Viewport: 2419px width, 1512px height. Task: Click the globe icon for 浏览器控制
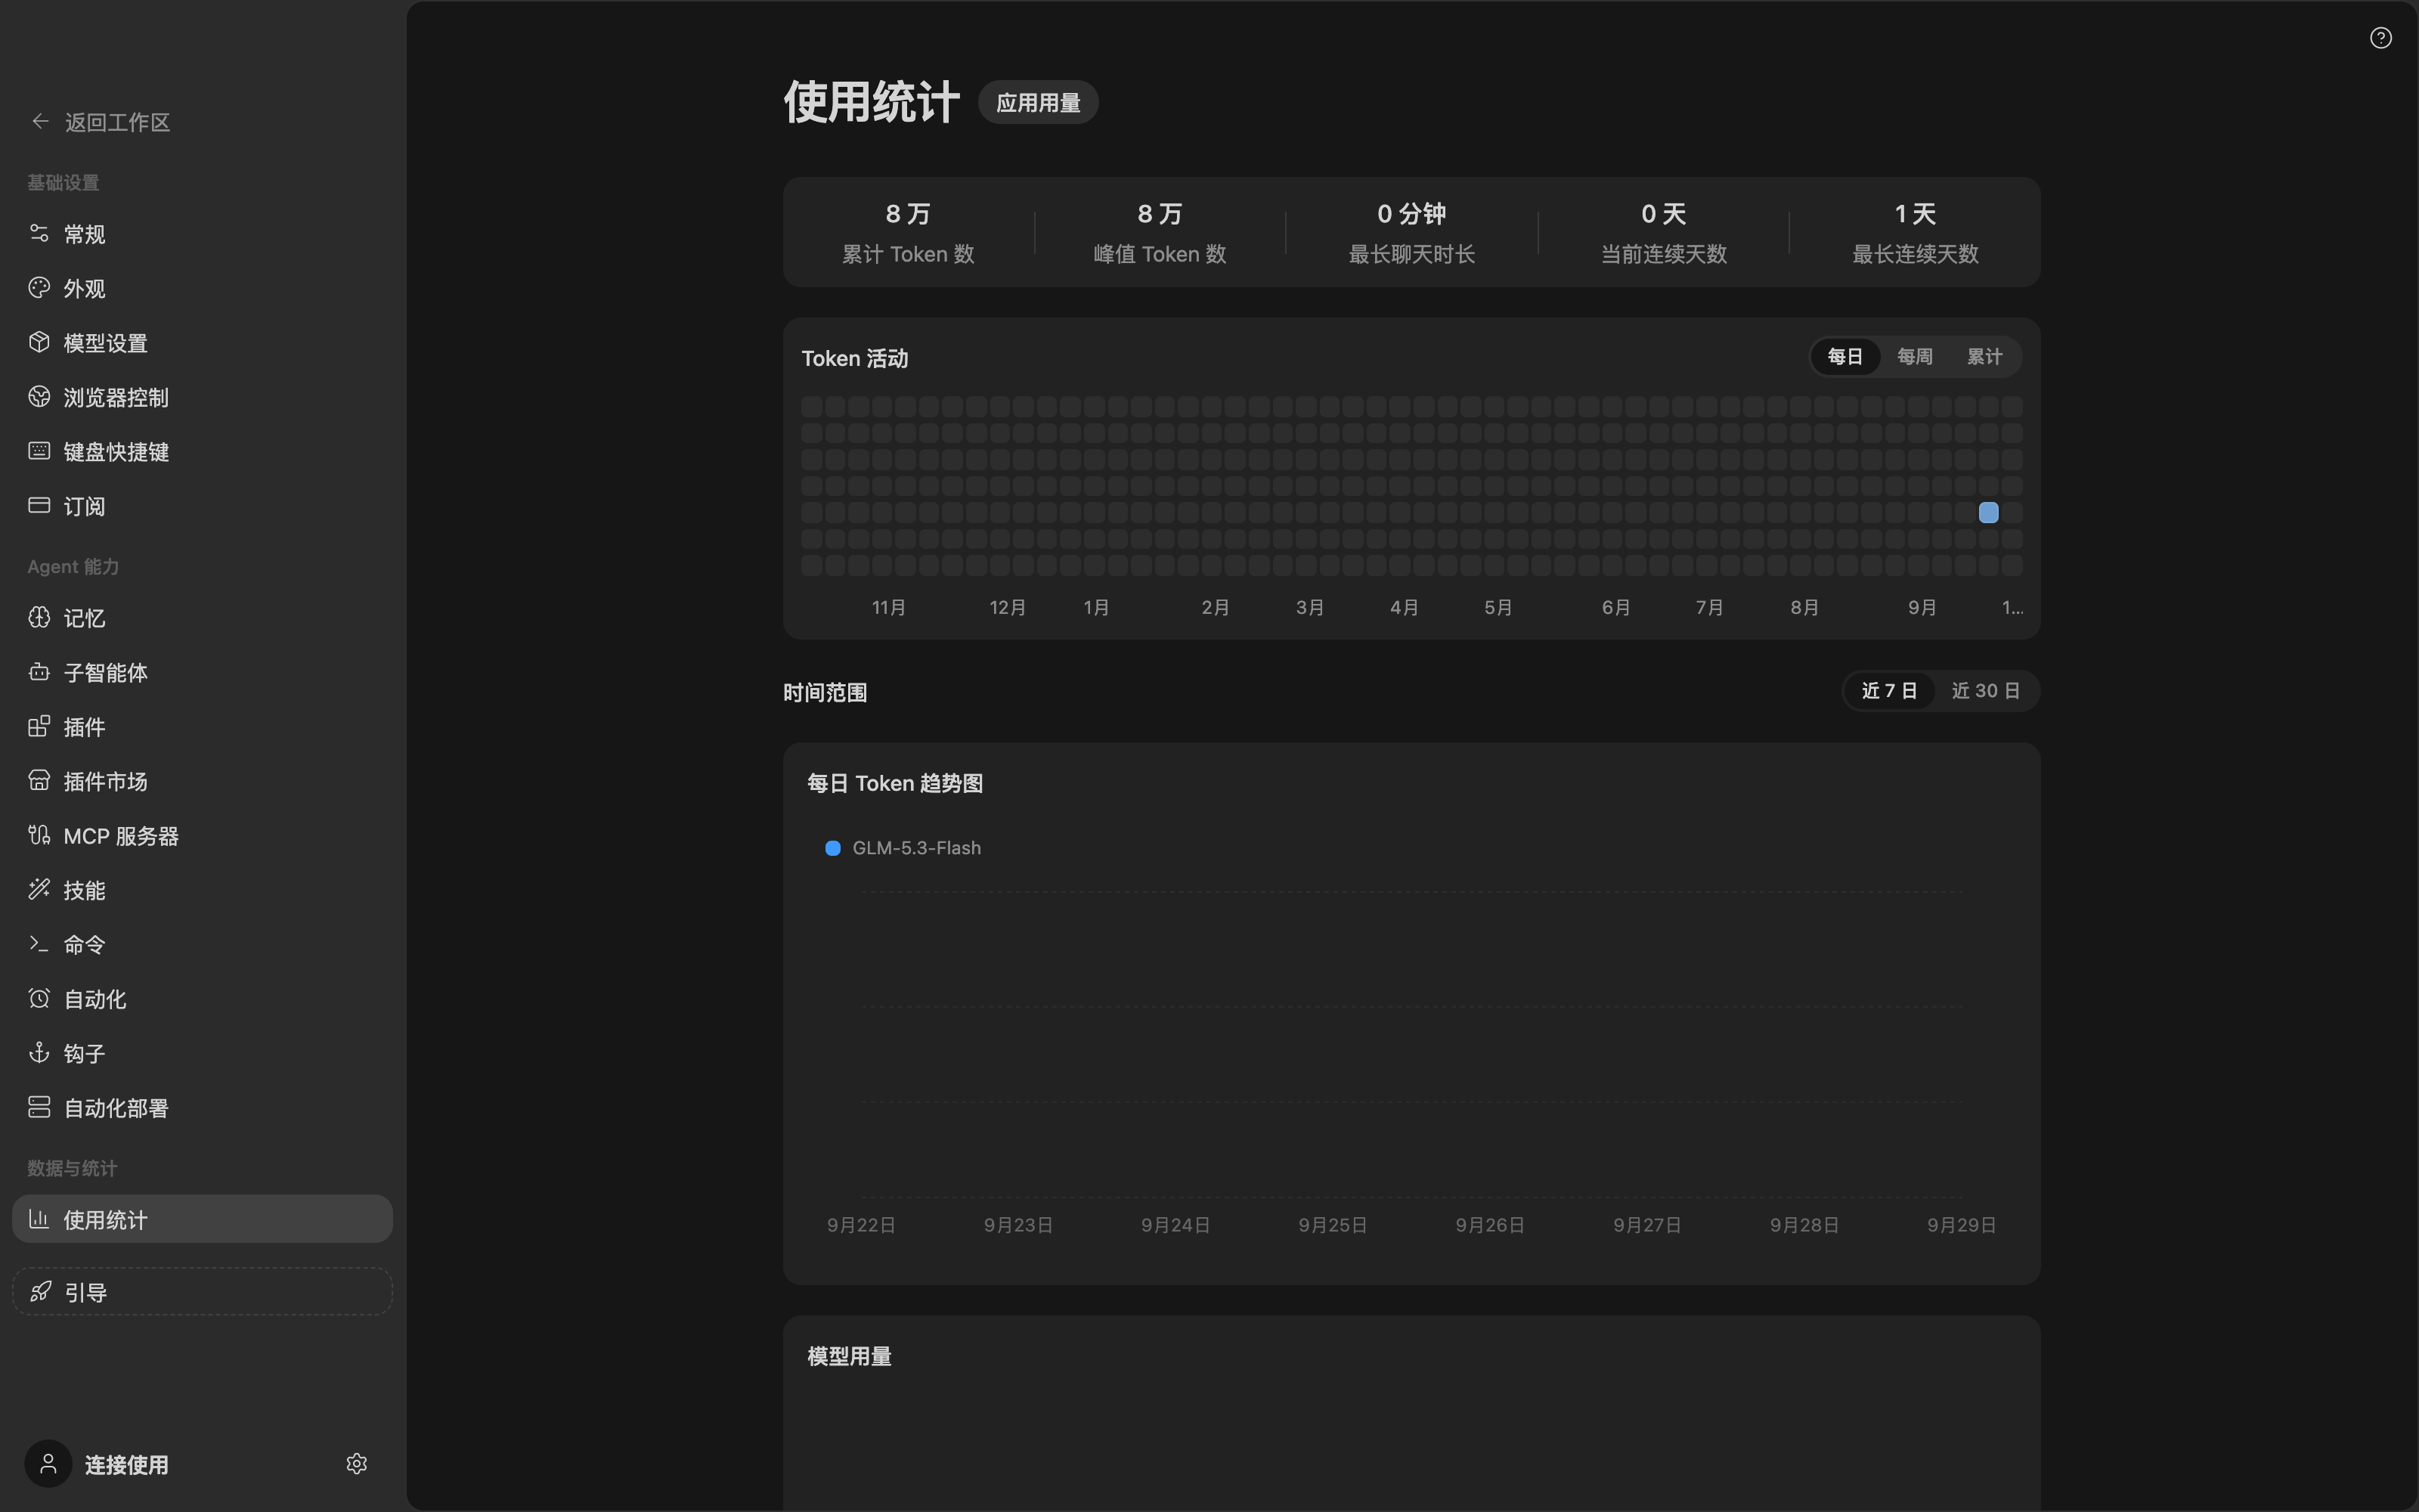tap(39, 397)
